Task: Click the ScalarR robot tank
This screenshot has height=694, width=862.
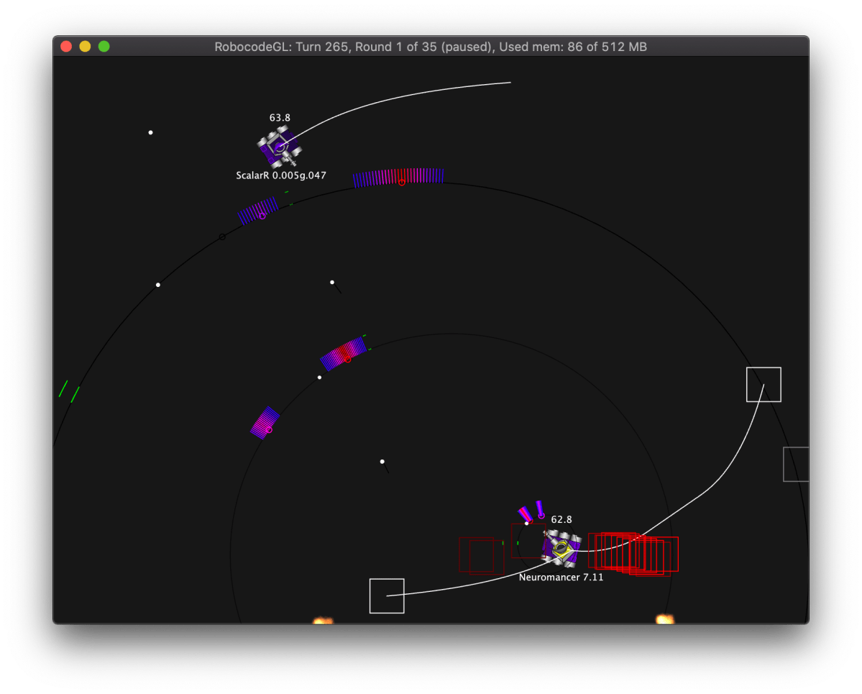Action: point(279,147)
